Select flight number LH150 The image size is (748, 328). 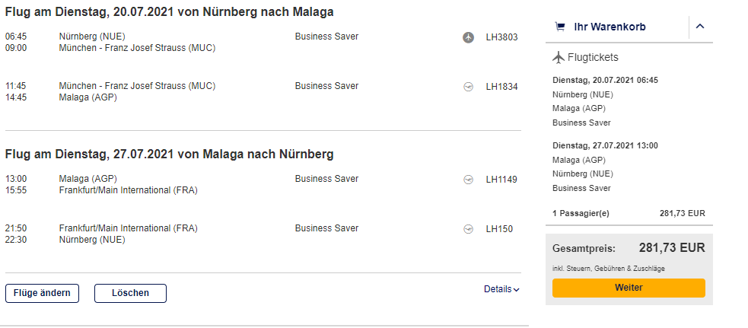pyautogui.click(x=498, y=228)
